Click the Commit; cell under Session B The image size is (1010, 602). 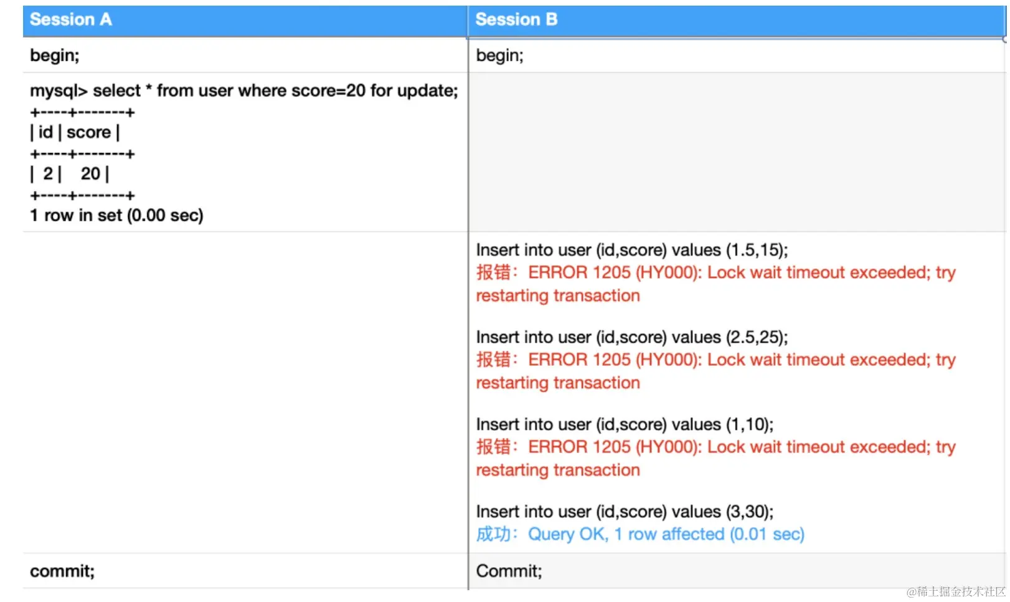[x=509, y=571]
